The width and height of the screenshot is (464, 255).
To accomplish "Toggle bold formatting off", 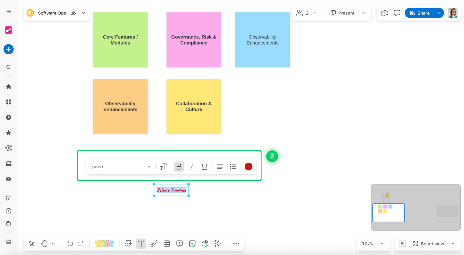I will (179, 167).
